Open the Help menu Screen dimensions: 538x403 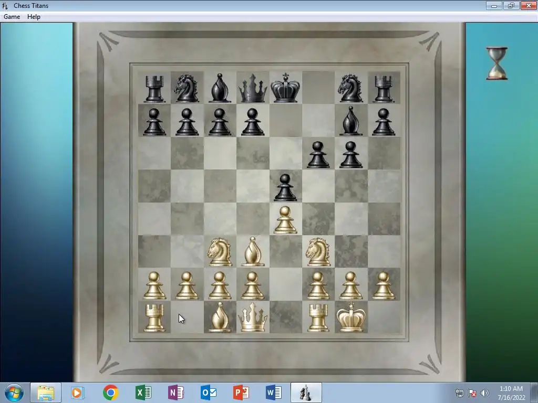[34, 17]
